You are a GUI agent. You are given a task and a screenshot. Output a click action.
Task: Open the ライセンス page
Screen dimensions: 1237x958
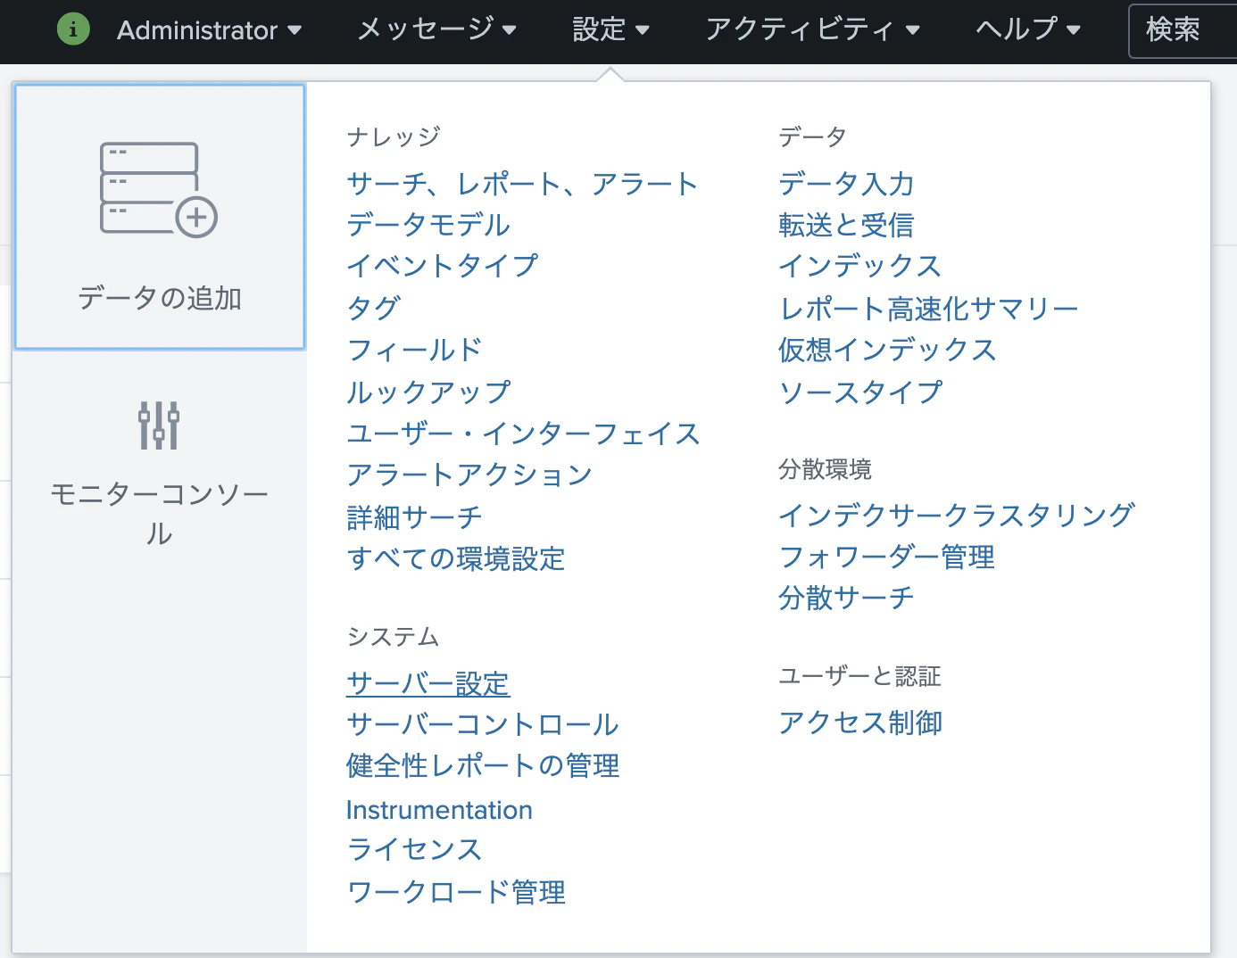pos(415,849)
